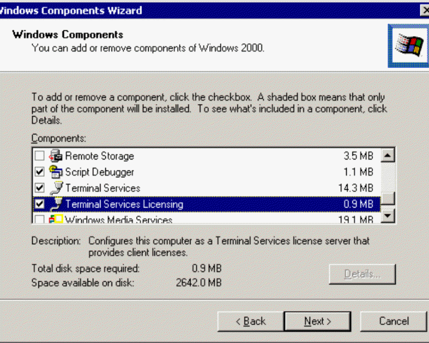Click the Windows Media Services component icon
Screen dimensions: 429x343
coord(56,219)
